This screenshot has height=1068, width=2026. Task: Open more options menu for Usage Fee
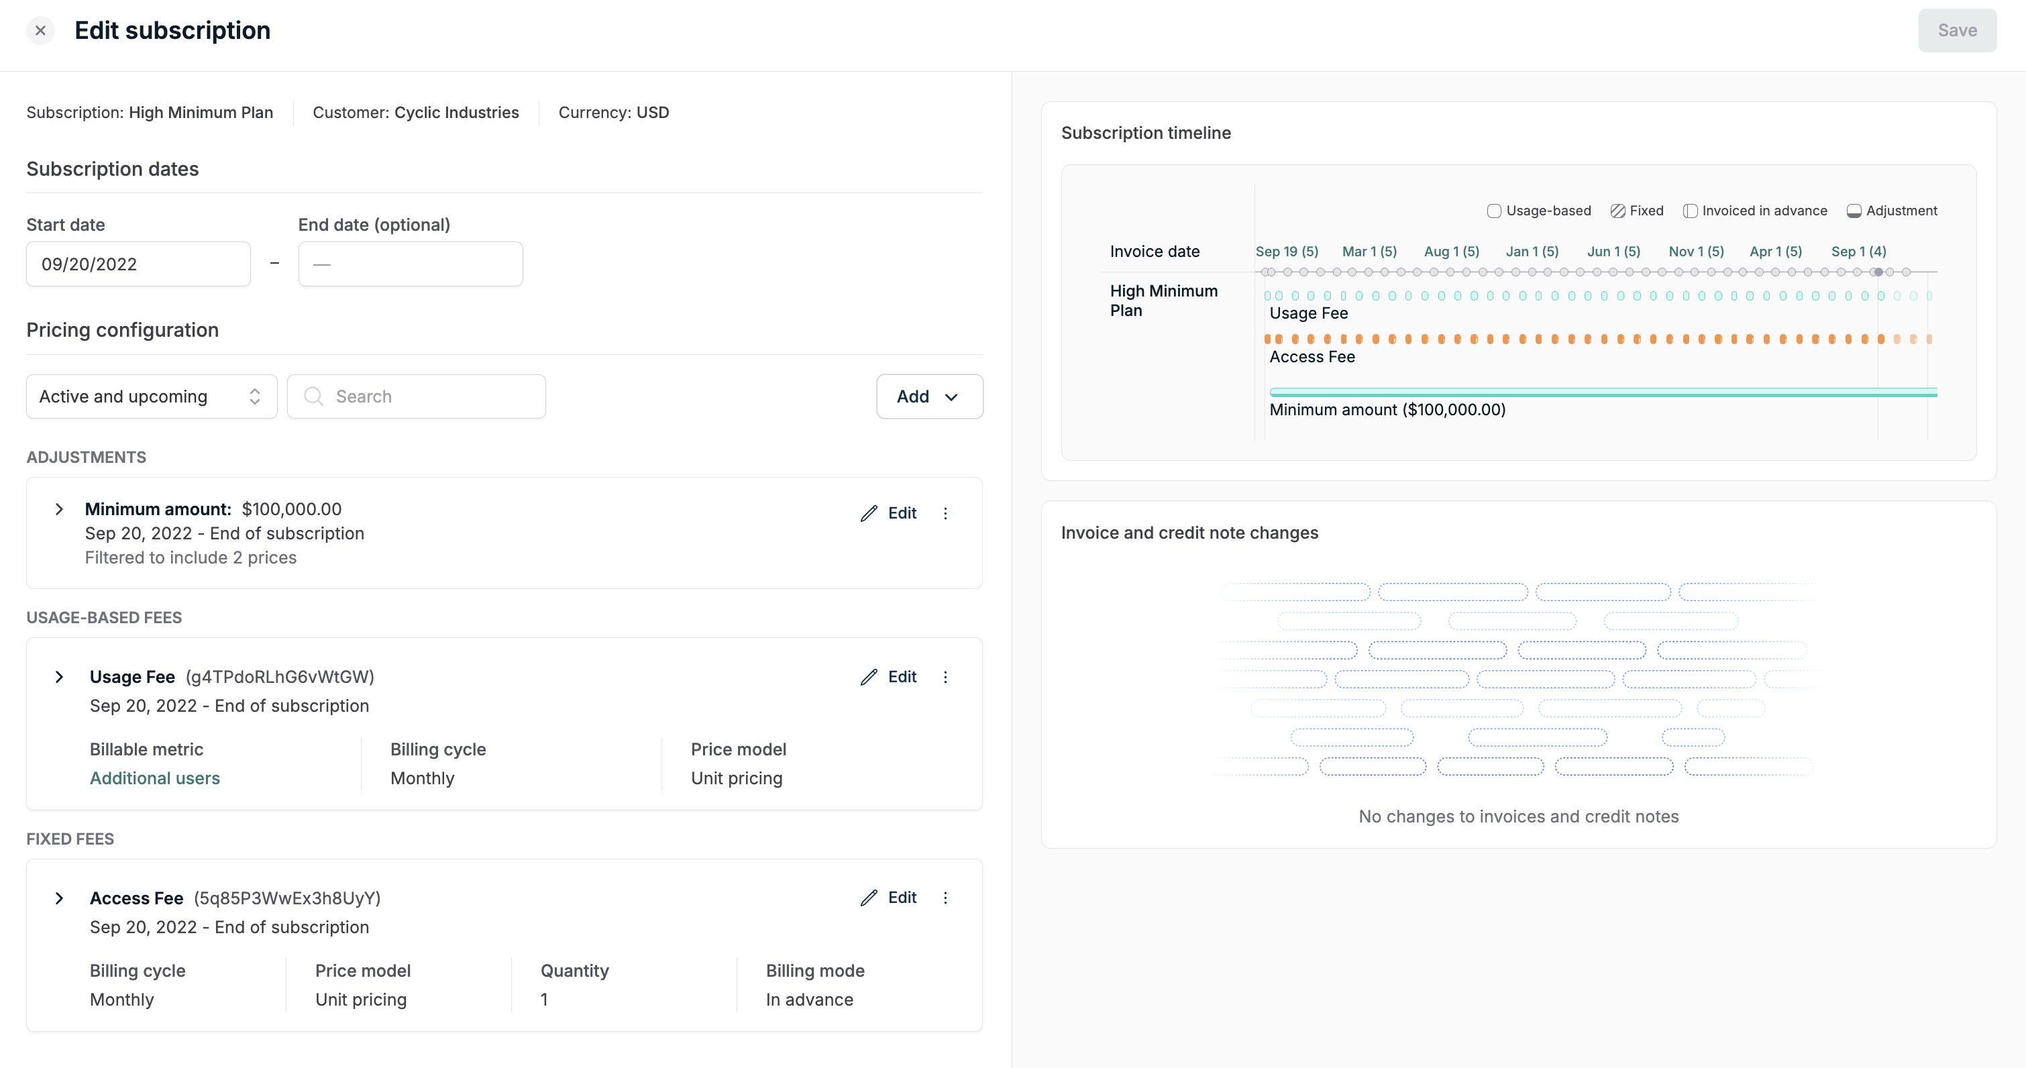click(x=945, y=677)
